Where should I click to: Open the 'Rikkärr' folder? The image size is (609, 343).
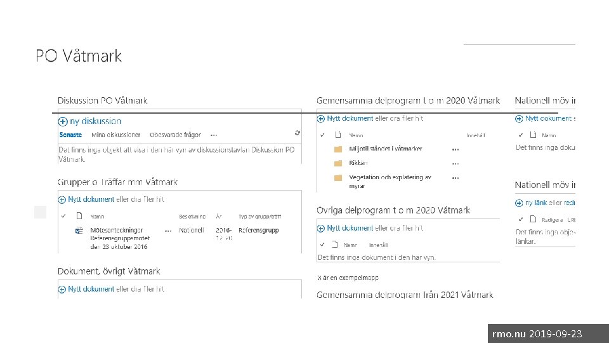click(358, 163)
